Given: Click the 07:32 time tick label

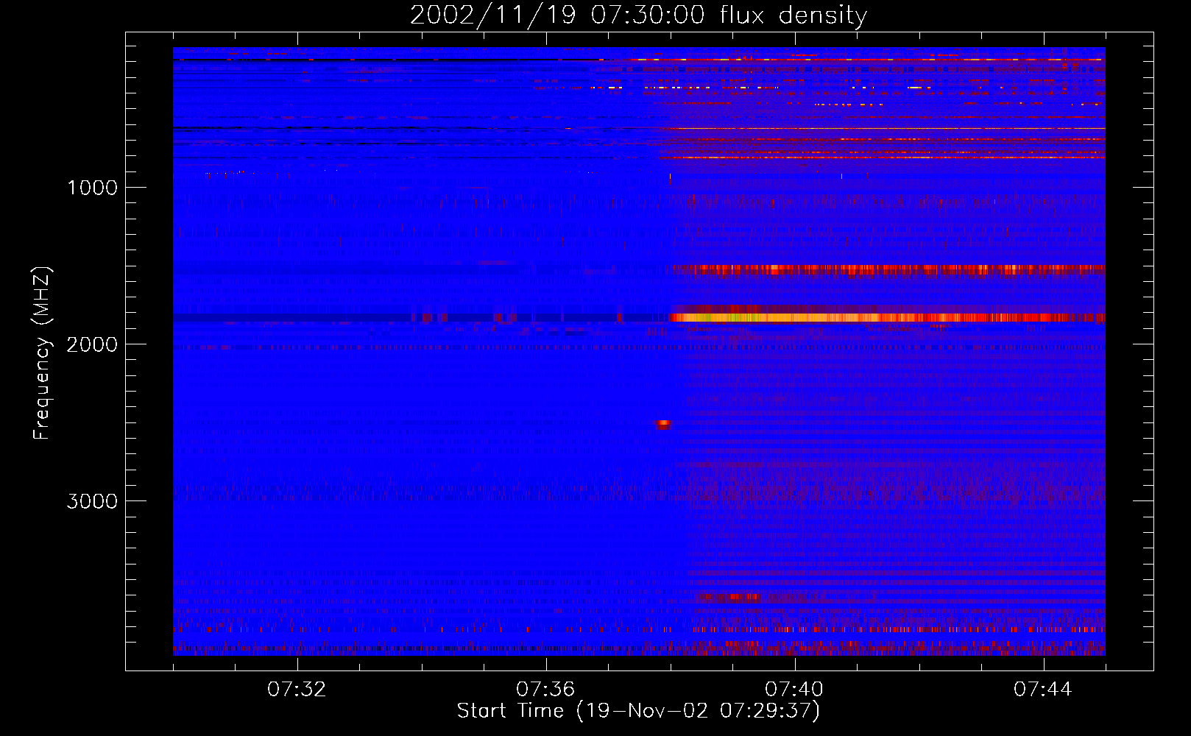Looking at the screenshot, I should click(297, 690).
